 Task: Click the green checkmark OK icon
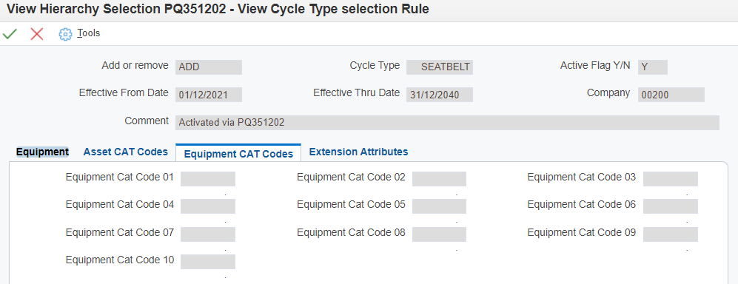click(10, 33)
